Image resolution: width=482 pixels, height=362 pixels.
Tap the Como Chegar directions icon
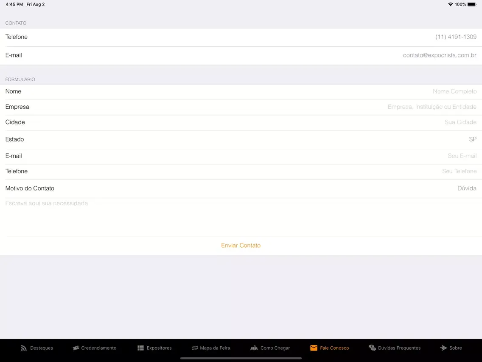pos(254,348)
